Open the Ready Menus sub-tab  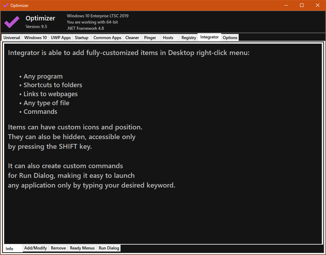click(82, 248)
